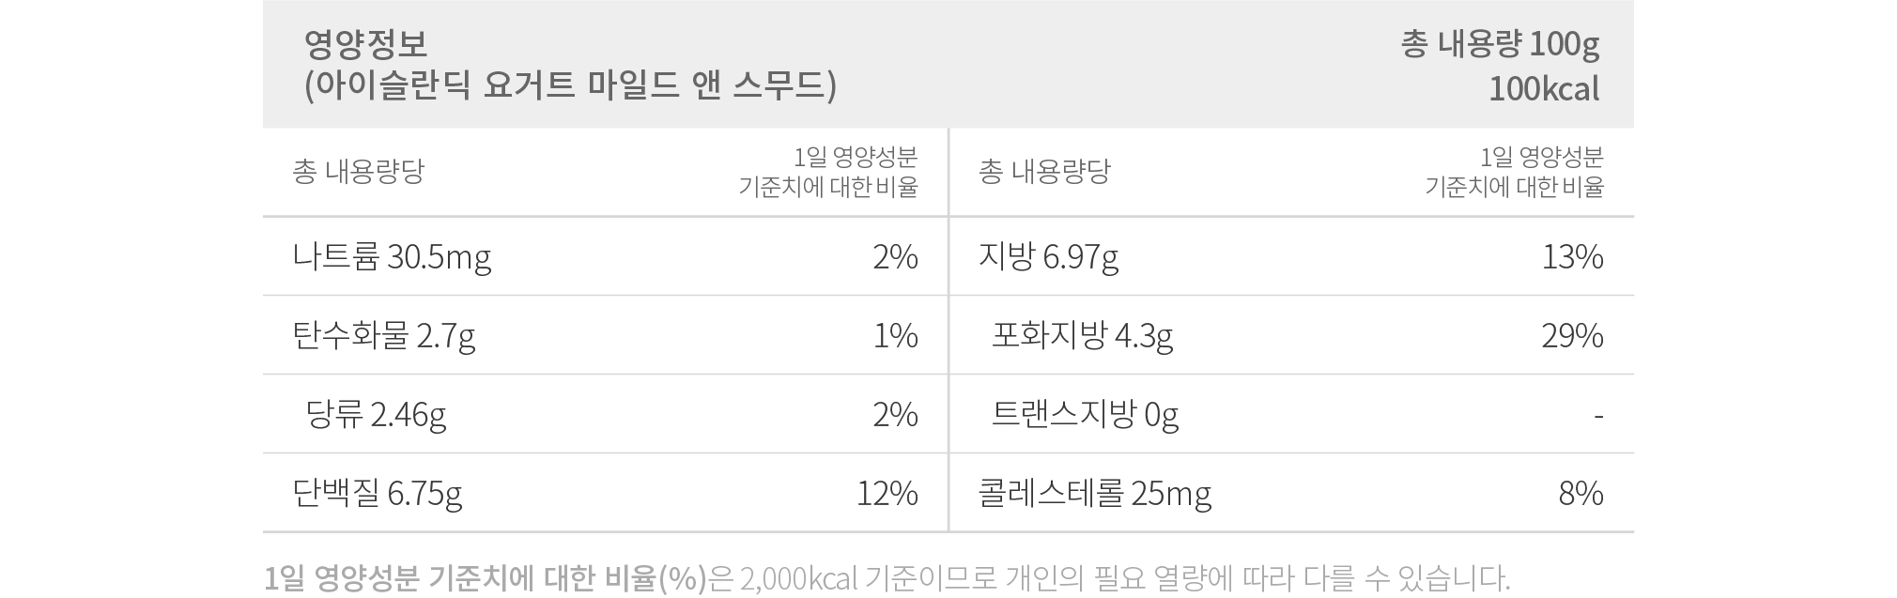Click the 29% value for 포화지방
This screenshot has height=598, width=1897.
tap(1573, 335)
